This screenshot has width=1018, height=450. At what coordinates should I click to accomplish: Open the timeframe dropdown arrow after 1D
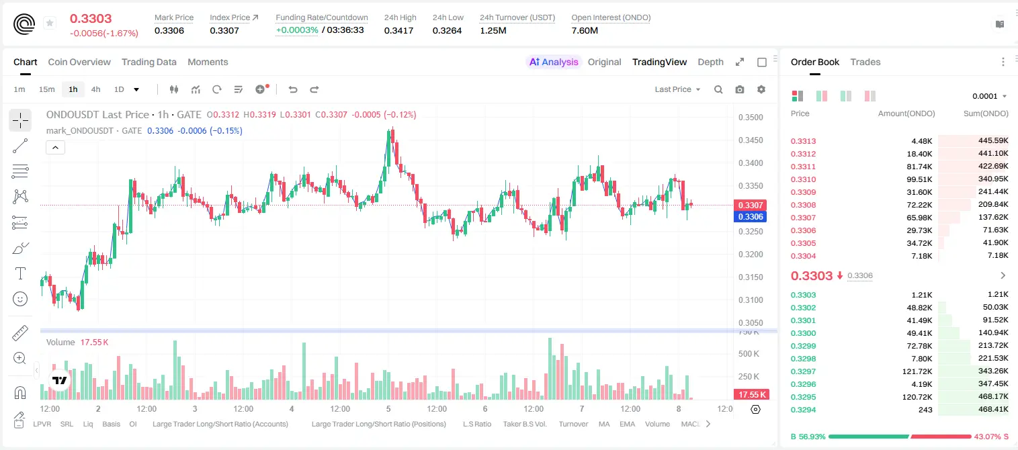(x=136, y=89)
